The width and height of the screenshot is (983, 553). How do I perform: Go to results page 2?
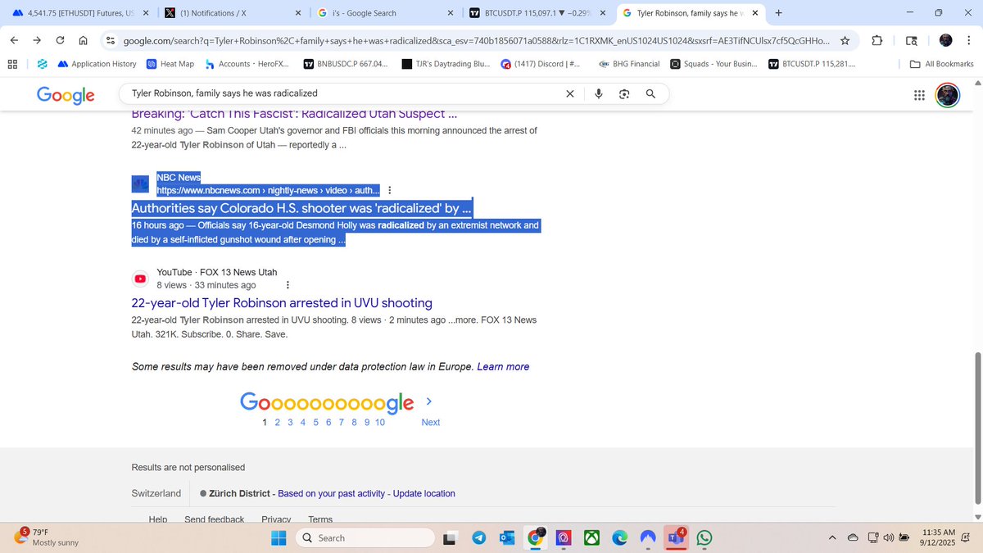pos(278,422)
